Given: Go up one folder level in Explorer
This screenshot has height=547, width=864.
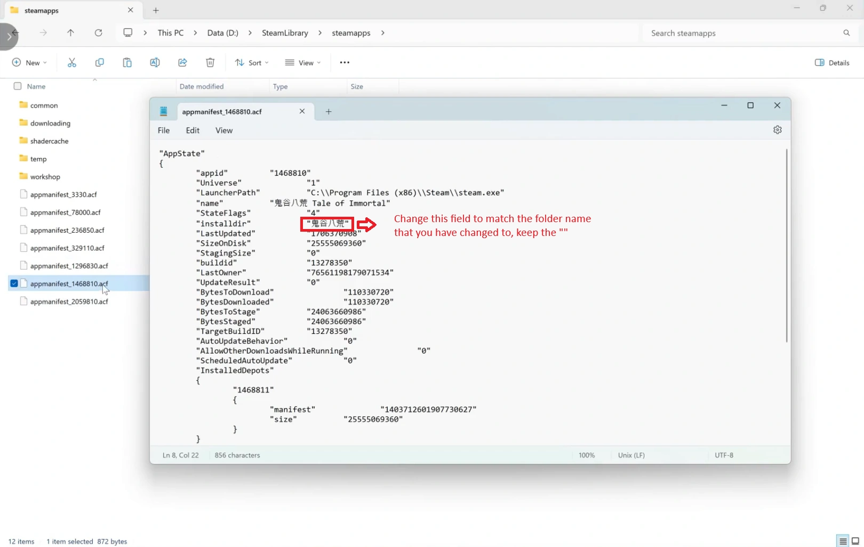Looking at the screenshot, I should [x=70, y=32].
